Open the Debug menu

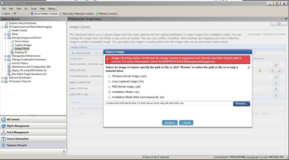point(51,9)
